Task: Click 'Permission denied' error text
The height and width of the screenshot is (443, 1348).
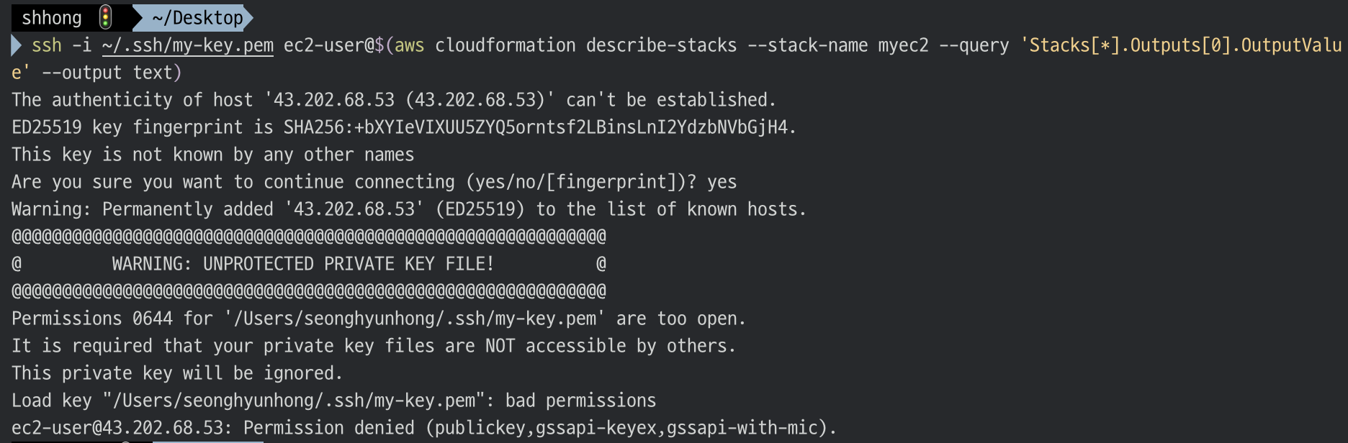Action: pyautogui.click(x=329, y=428)
